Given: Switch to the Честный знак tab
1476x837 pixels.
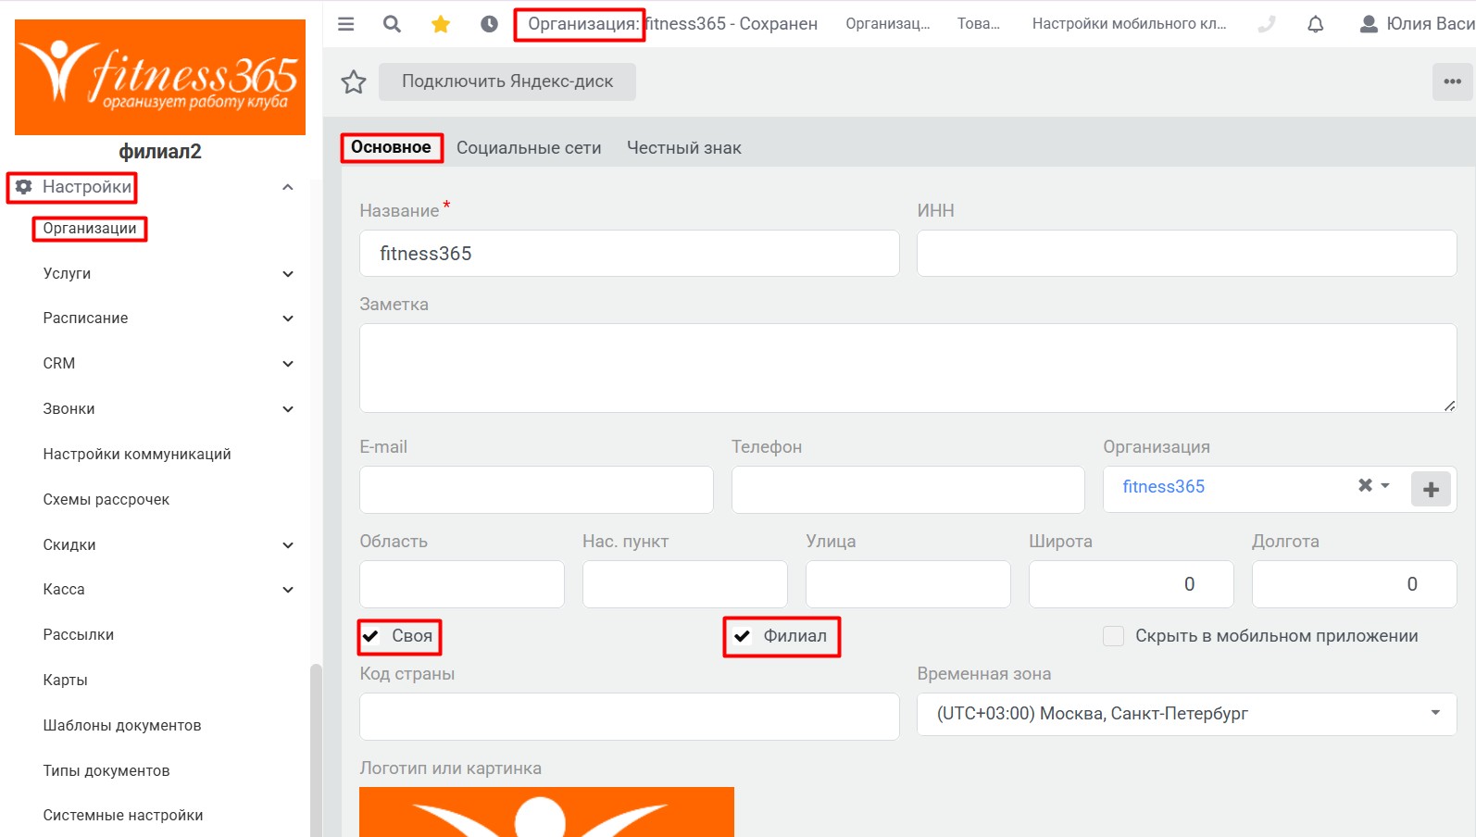Looking at the screenshot, I should tap(684, 148).
